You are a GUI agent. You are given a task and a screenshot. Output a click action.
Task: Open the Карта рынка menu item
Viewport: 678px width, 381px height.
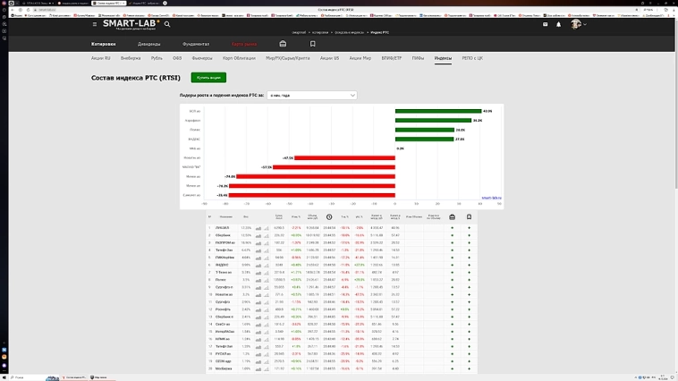pos(243,44)
